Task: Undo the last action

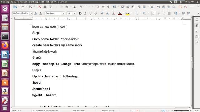Action: [81, 7]
